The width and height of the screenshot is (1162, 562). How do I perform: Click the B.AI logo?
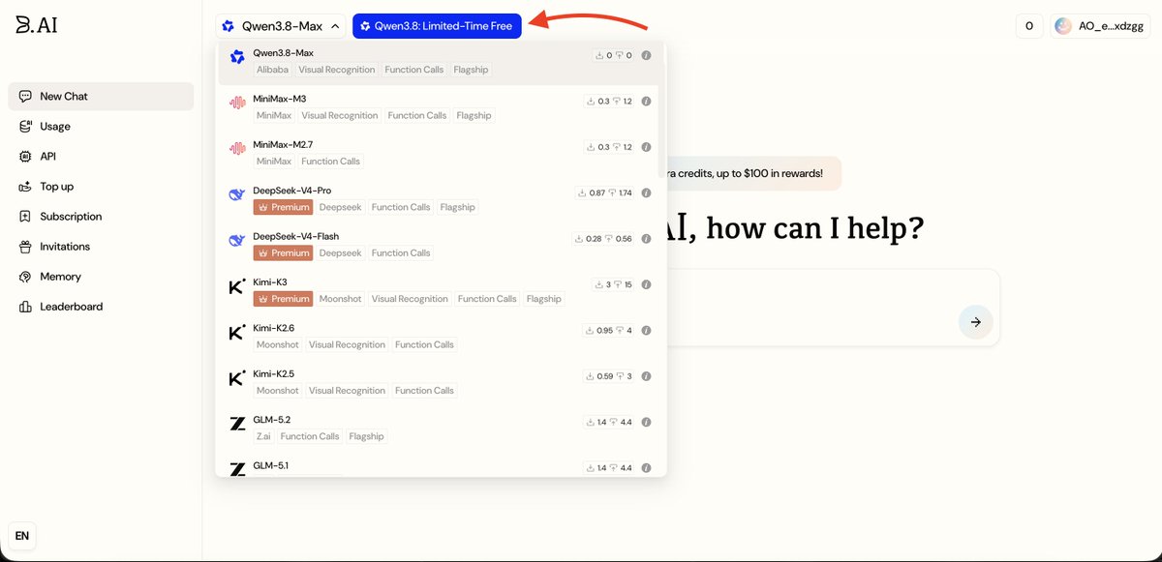pyautogui.click(x=37, y=25)
